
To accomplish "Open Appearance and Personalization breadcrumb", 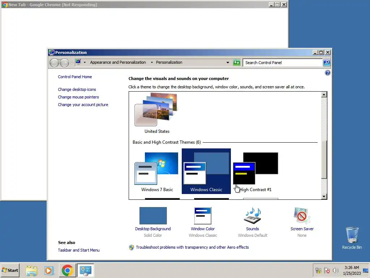I will pyautogui.click(x=118, y=62).
